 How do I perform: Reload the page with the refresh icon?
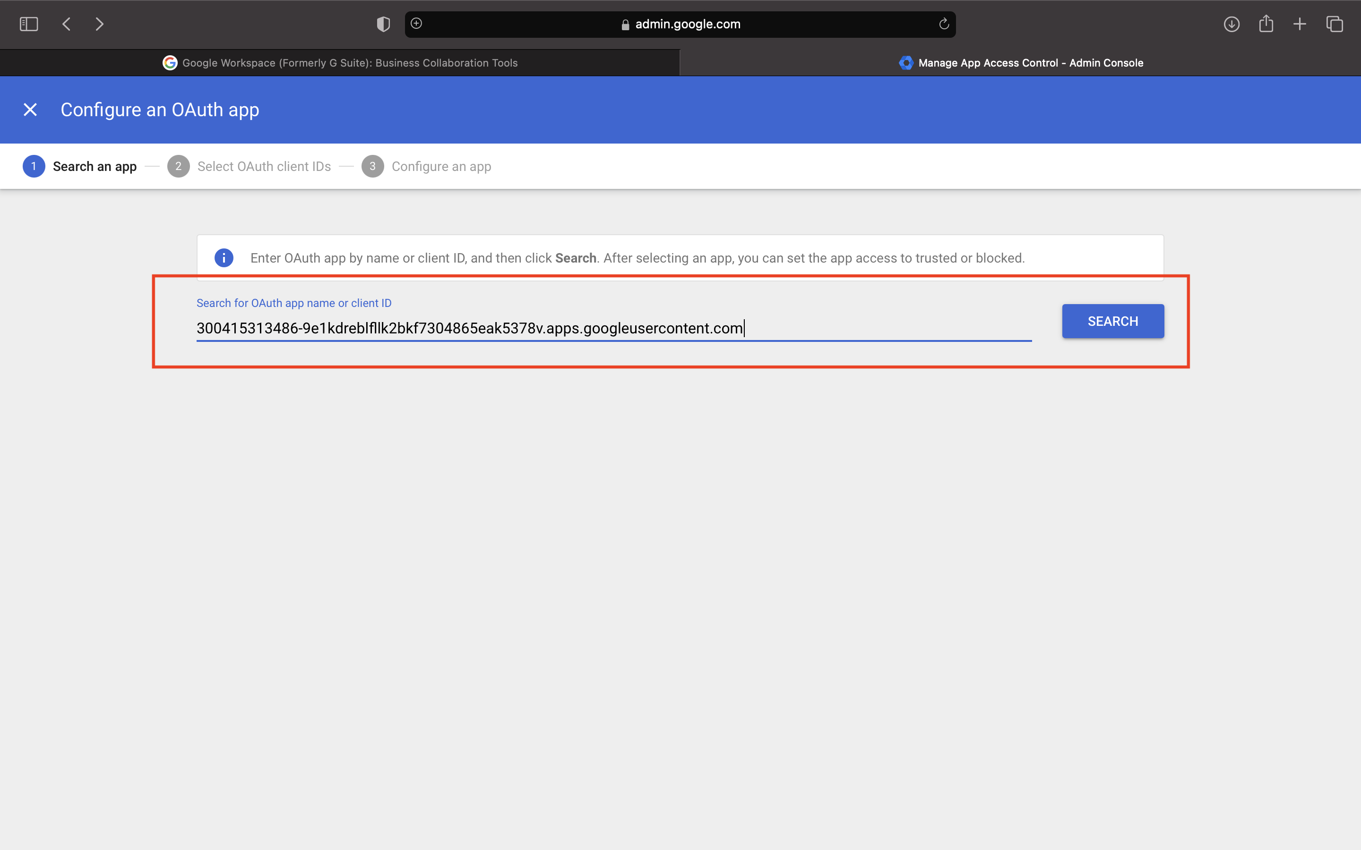point(944,24)
